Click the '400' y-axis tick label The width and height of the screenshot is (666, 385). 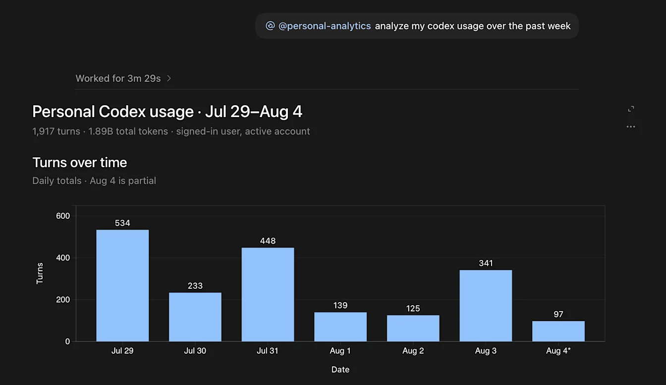coord(63,258)
